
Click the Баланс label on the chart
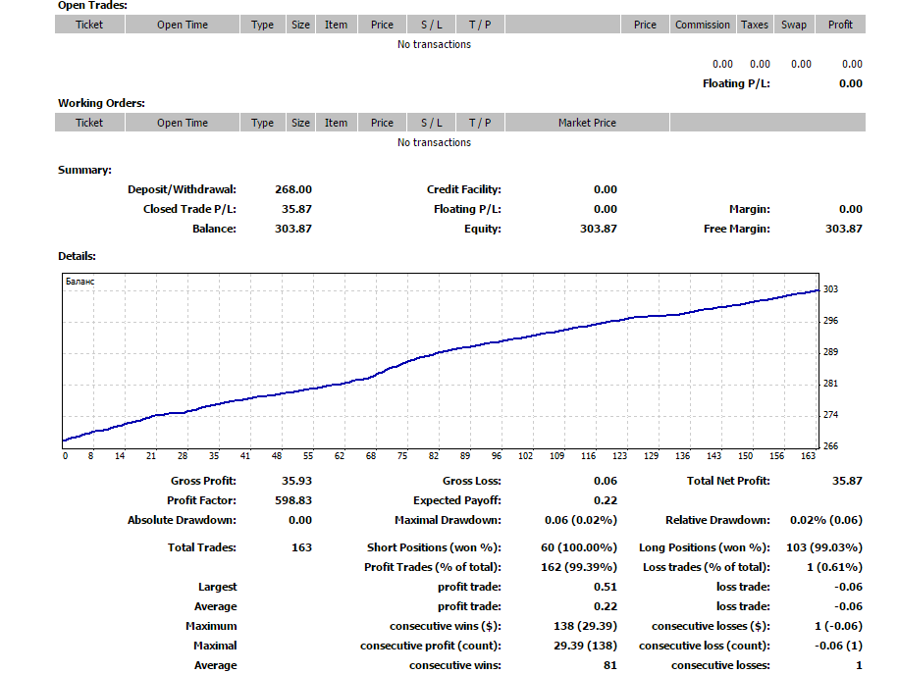click(80, 282)
